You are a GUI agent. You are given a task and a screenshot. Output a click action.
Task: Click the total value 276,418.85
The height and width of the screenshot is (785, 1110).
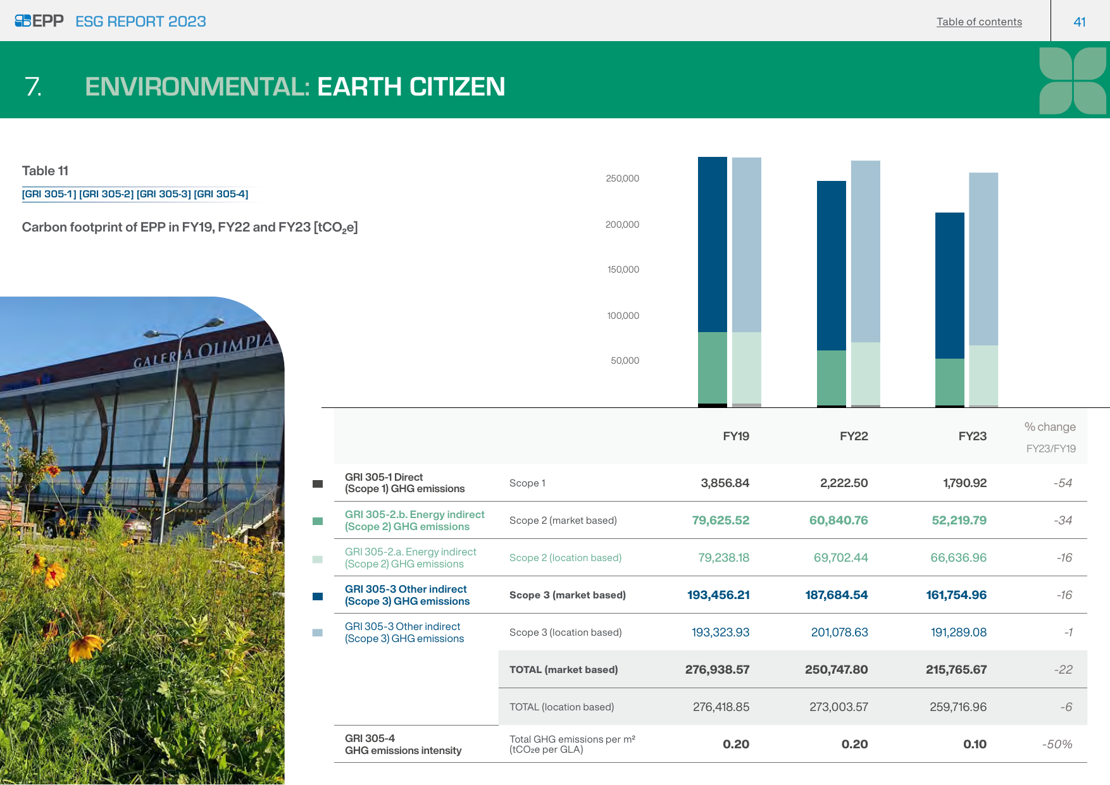coord(721,707)
